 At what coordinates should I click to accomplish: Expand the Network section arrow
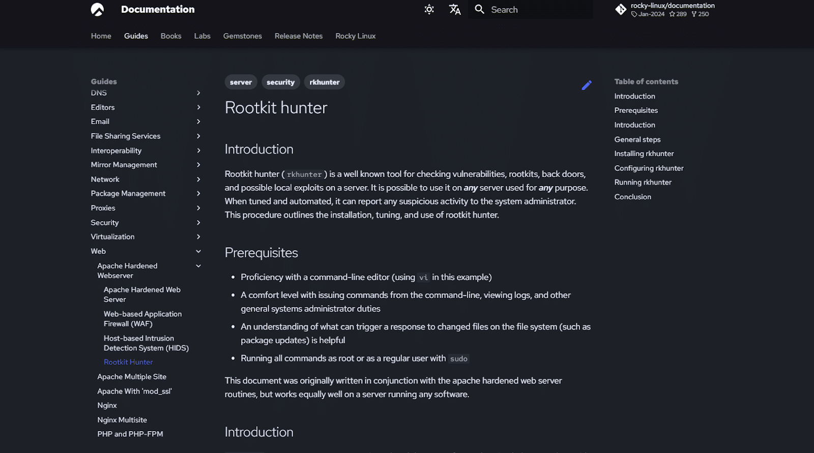tap(198, 179)
